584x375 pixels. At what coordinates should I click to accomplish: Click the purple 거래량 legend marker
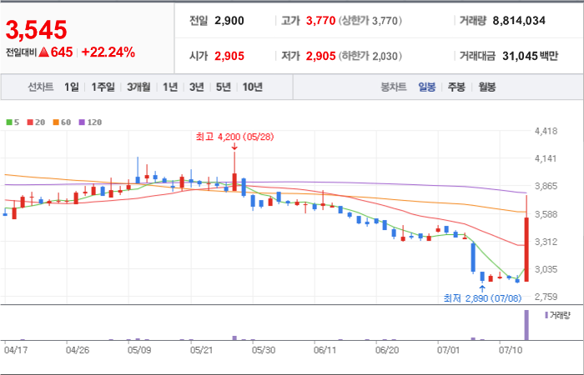tap(546, 315)
